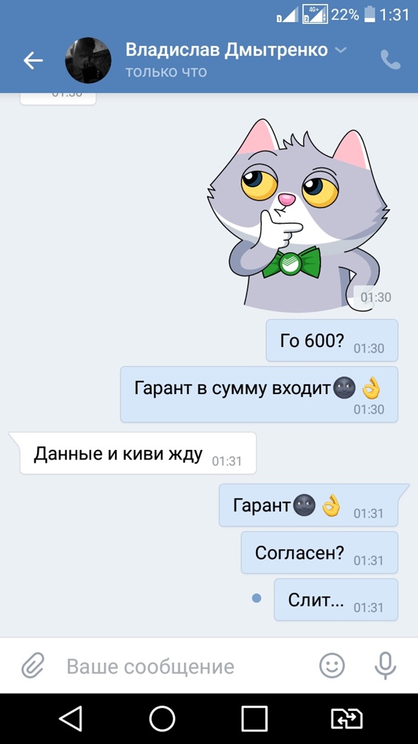Select the message Данные и киви жду
The image size is (418, 744).
138,453
